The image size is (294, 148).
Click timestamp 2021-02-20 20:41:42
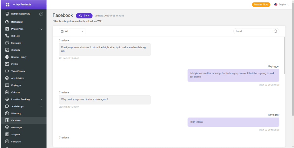click(69, 58)
